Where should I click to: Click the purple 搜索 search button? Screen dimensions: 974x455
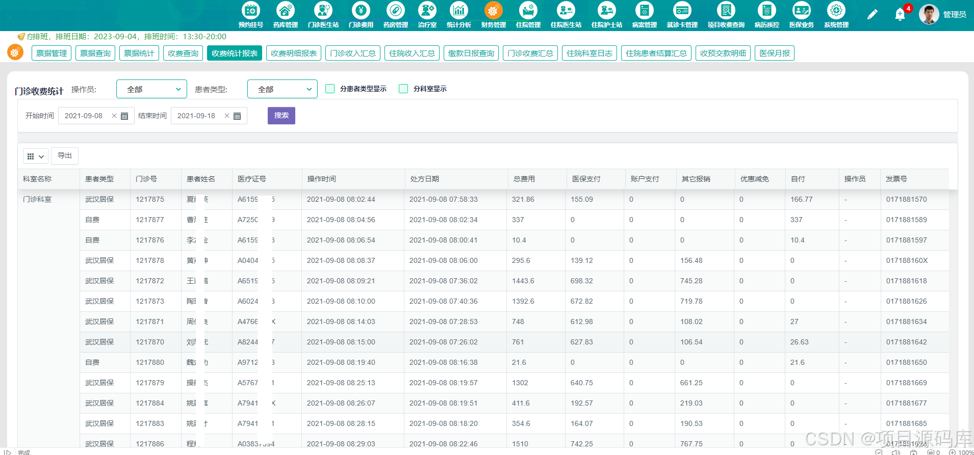click(x=281, y=116)
